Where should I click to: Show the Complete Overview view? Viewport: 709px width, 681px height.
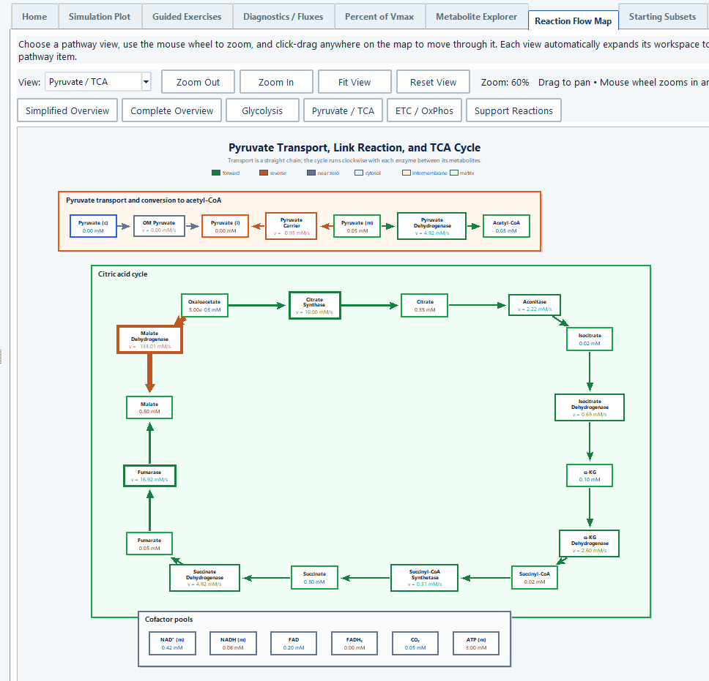pos(172,110)
